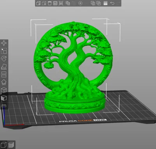Image resolution: width=156 pixels, height=149 pixels.
Task: Undo the last action
Action: (x=112, y=3)
